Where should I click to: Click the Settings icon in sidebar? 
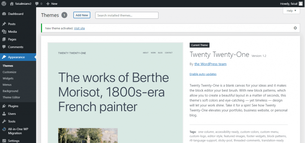(x=4, y=141)
